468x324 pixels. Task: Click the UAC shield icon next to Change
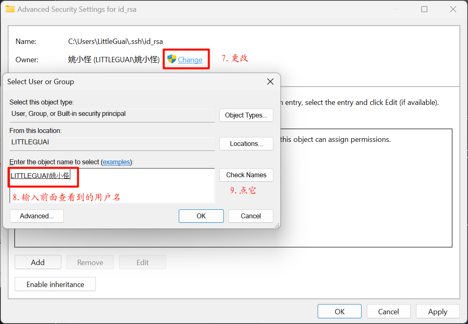click(x=172, y=59)
